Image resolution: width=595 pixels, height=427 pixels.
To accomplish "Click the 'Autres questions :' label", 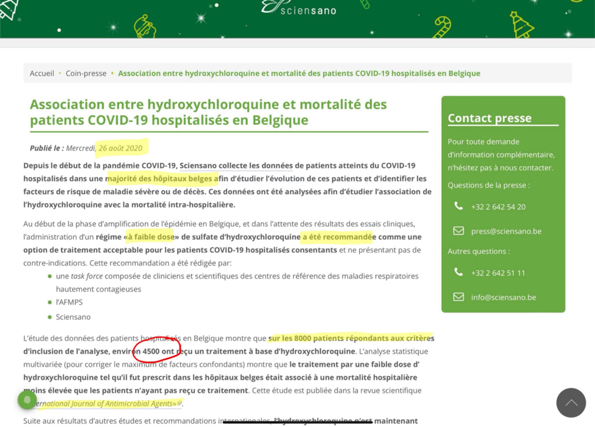I will coord(478,251).
